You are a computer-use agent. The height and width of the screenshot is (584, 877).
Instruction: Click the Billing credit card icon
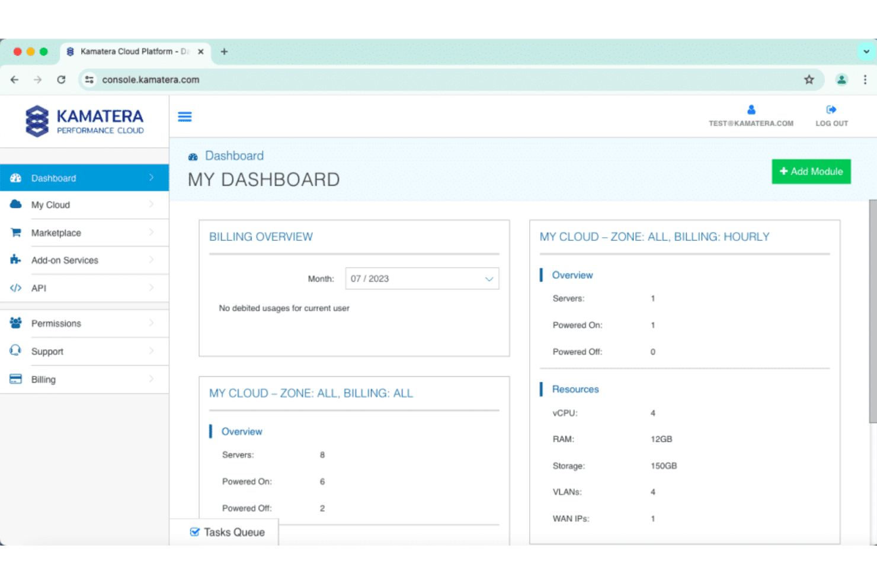click(x=16, y=379)
